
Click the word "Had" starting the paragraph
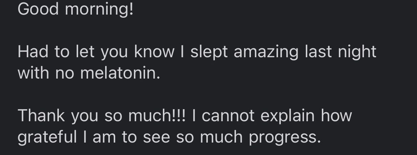coord(33,52)
